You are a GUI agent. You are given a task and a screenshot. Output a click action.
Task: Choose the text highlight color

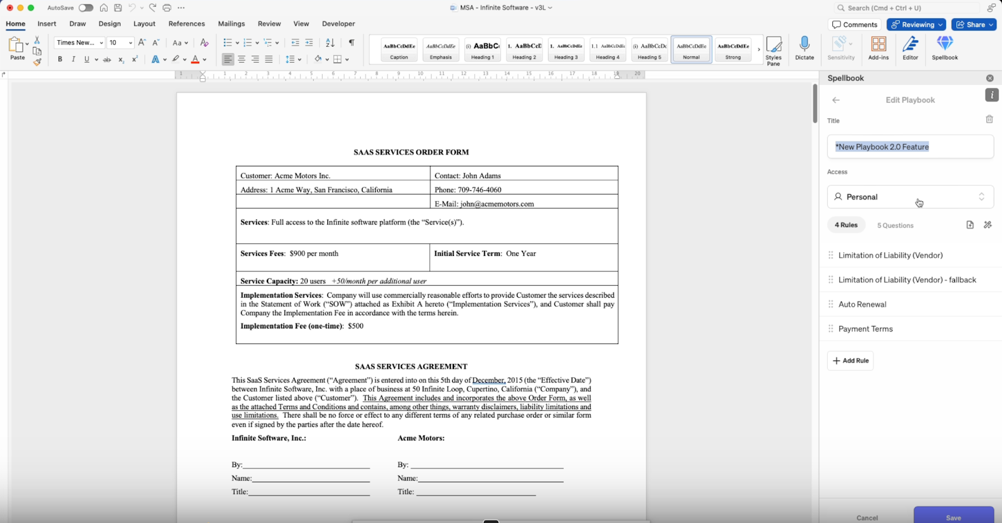tap(176, 59)
